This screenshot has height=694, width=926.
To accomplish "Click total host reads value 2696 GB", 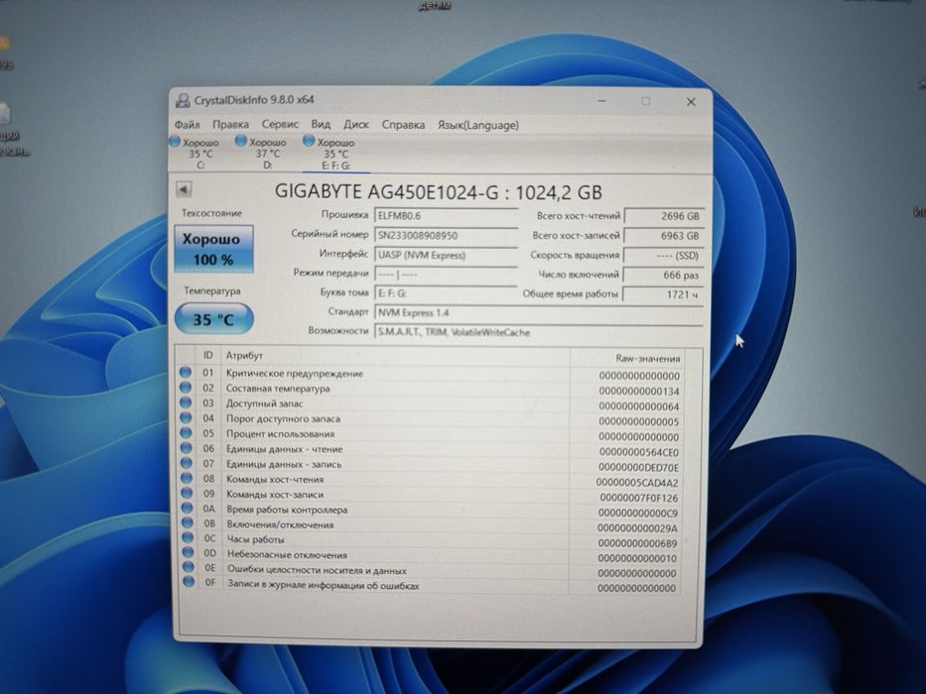I will pyautogui.click(x=664, y=216).
